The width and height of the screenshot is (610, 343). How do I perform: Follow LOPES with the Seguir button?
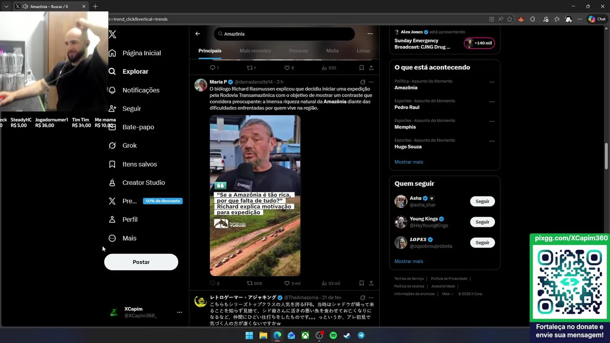pos(482,242)
